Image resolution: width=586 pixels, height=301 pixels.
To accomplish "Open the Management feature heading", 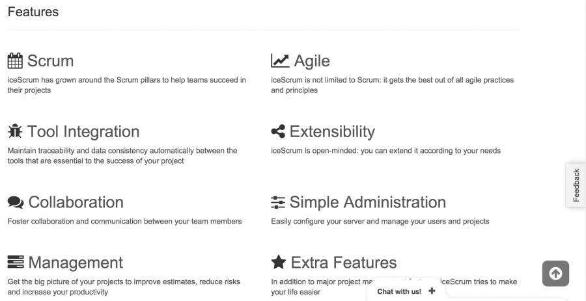I will (76, 262).
